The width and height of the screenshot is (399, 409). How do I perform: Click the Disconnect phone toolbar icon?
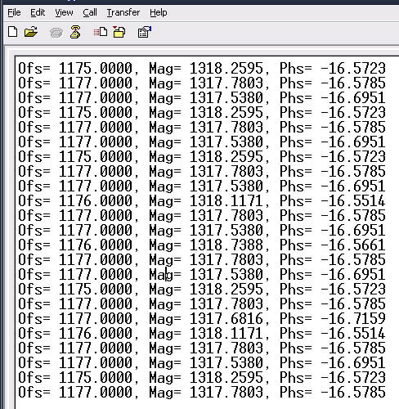(75, 32)
